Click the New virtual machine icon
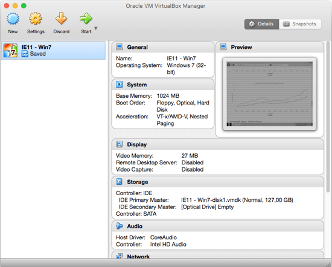This screenshot has width=332, height=267. (x=13, y=19)
